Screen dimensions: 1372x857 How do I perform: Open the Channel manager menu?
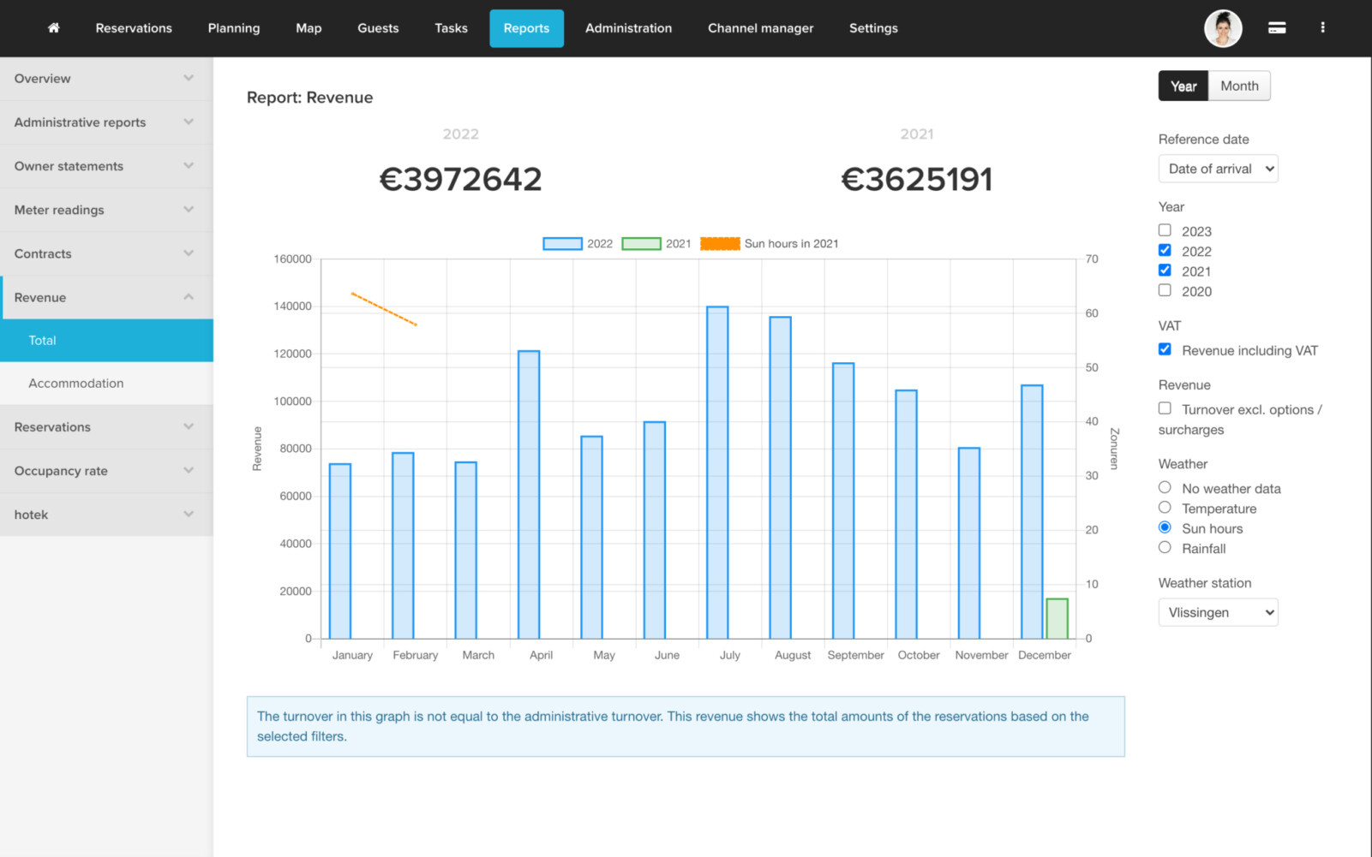760,28
